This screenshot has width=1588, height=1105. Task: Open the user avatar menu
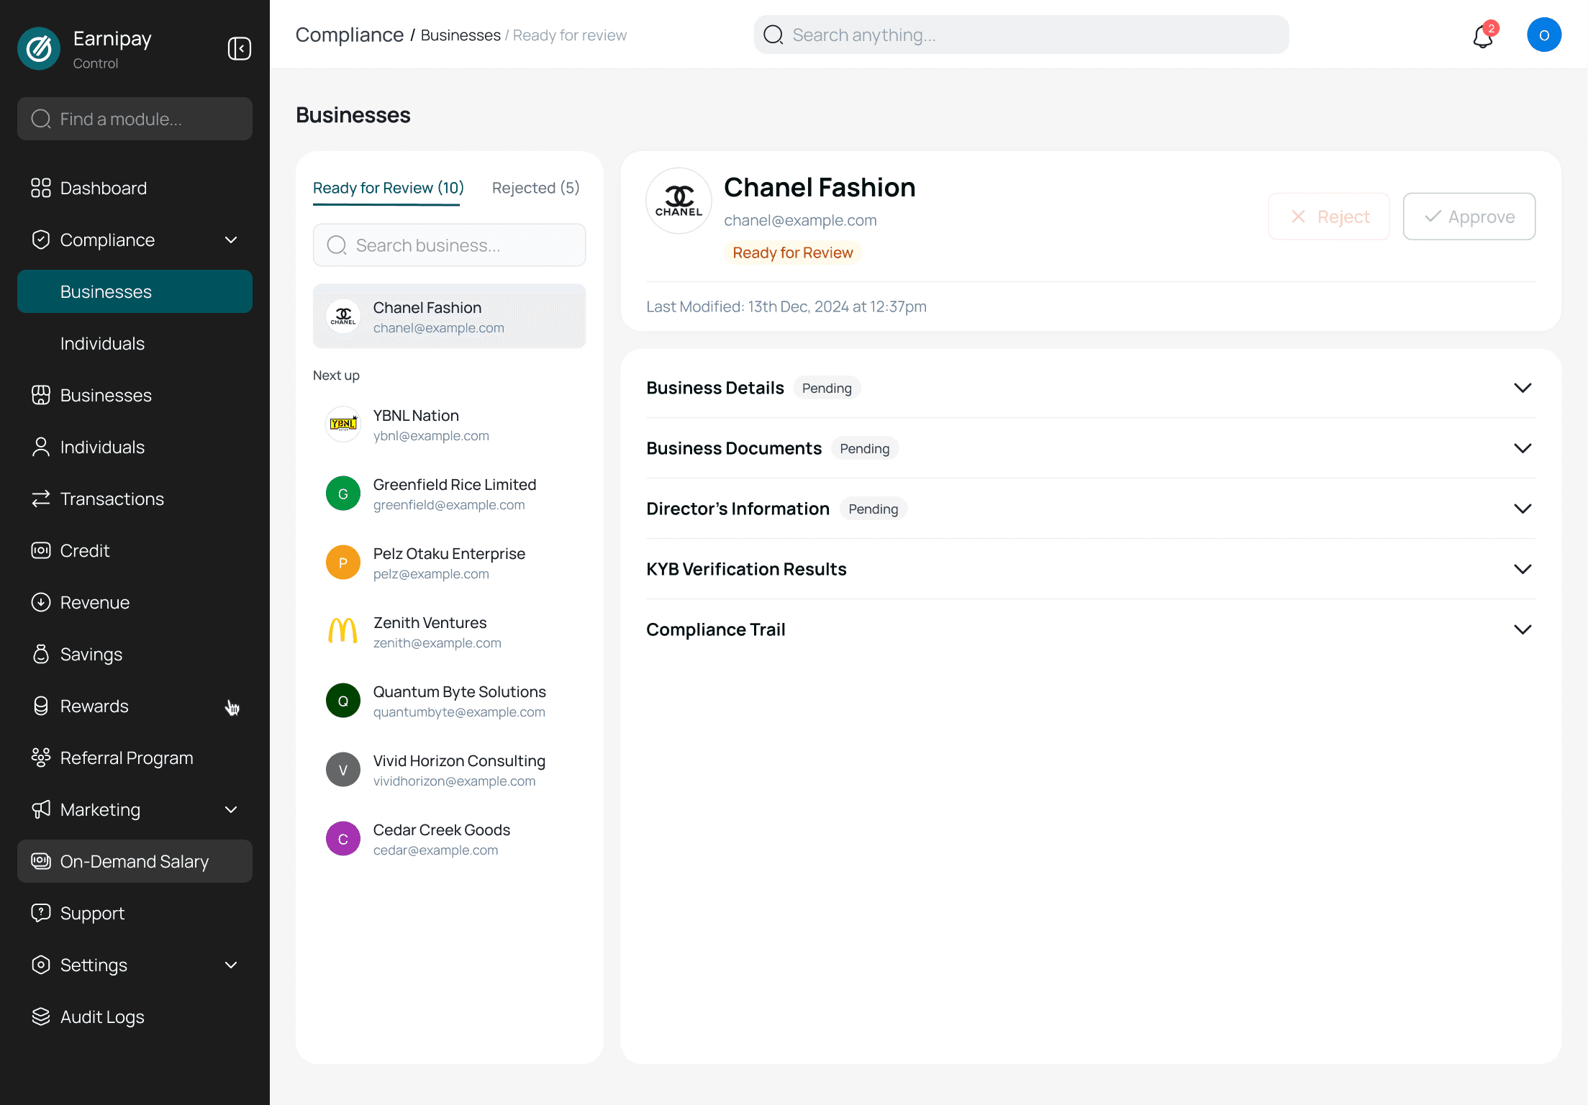(1543, 35)
